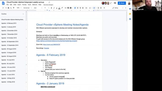Open the Edit menu

point(11,5)
